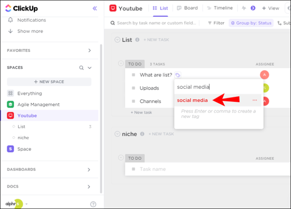Click the New Space button

[x=49, y=82]
